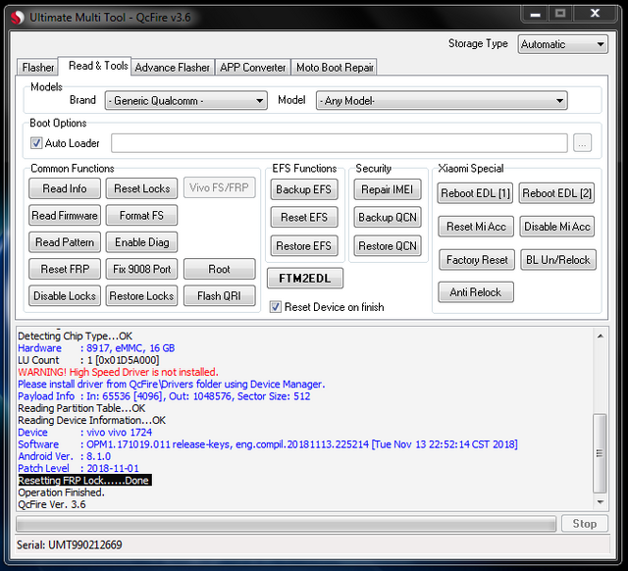Click the 'Serial: UMT990212669' status text
Screen dimensions: 628x571
pyautogui.click(x=70, y=545)
